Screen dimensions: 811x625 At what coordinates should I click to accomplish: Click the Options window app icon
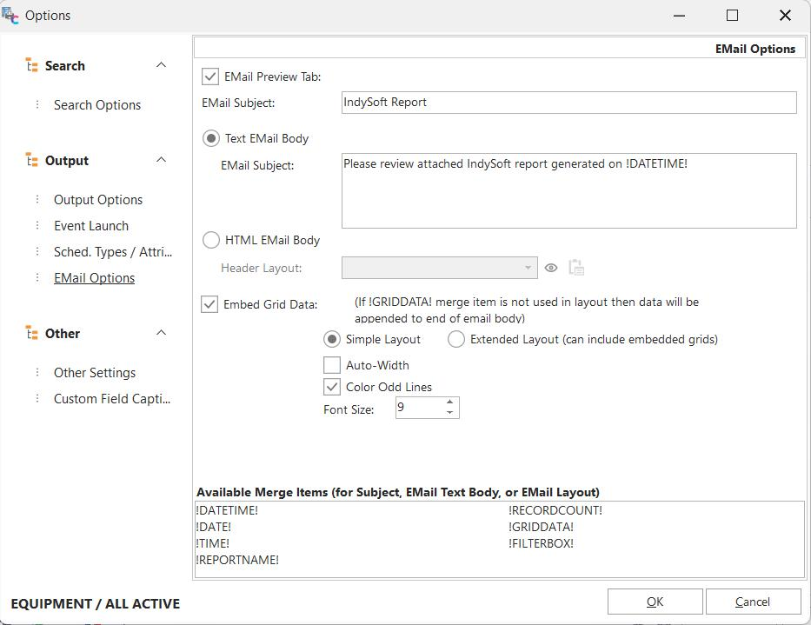[10, 16]
